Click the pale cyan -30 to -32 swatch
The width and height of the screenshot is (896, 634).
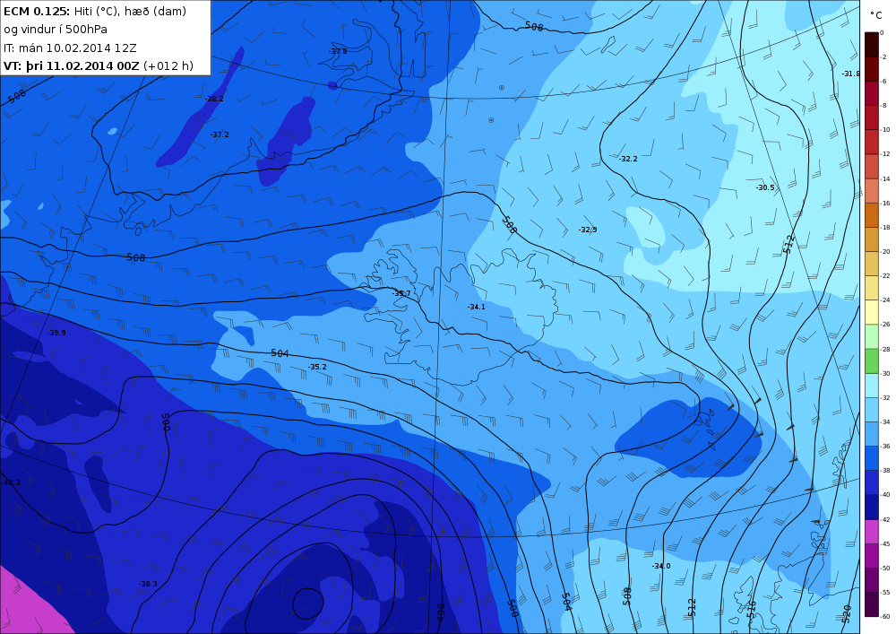(872, 386)
